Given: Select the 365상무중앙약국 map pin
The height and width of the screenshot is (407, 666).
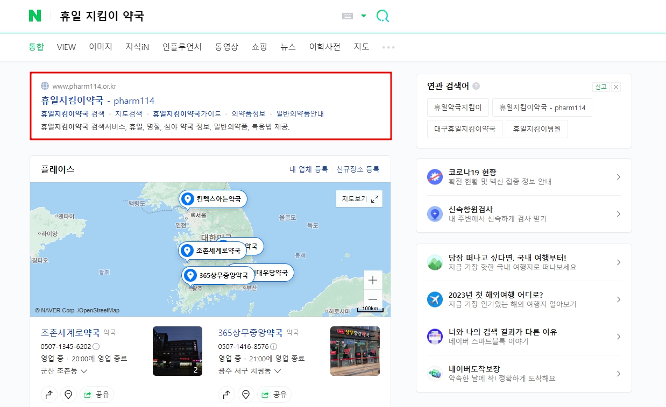Looking at the screenshot, I should (x=218, y=275).
